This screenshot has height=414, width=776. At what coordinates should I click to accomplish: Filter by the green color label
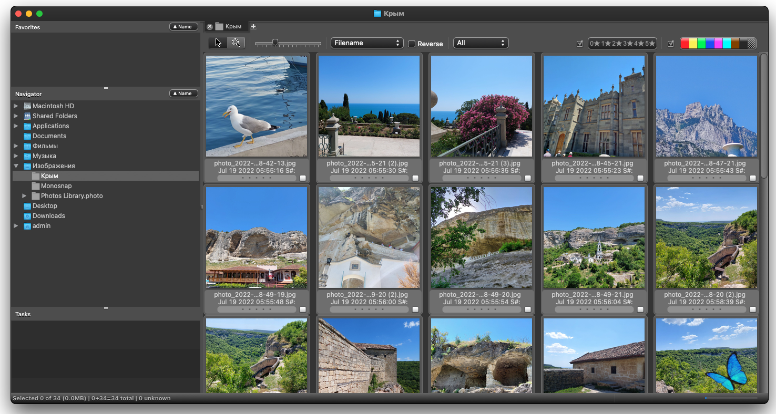[701, 44]
